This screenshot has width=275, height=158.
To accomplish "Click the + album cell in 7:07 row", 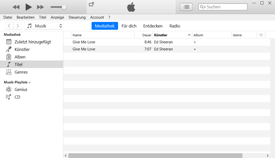I will pyautogui.click(x=195, y=49).
